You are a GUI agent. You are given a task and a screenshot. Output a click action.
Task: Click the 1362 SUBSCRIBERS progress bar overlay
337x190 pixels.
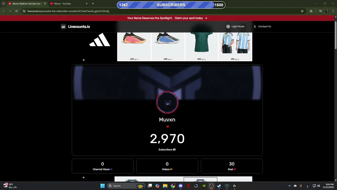[171, 5]
